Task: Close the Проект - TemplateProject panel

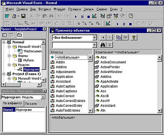Action: click(44, 29)
